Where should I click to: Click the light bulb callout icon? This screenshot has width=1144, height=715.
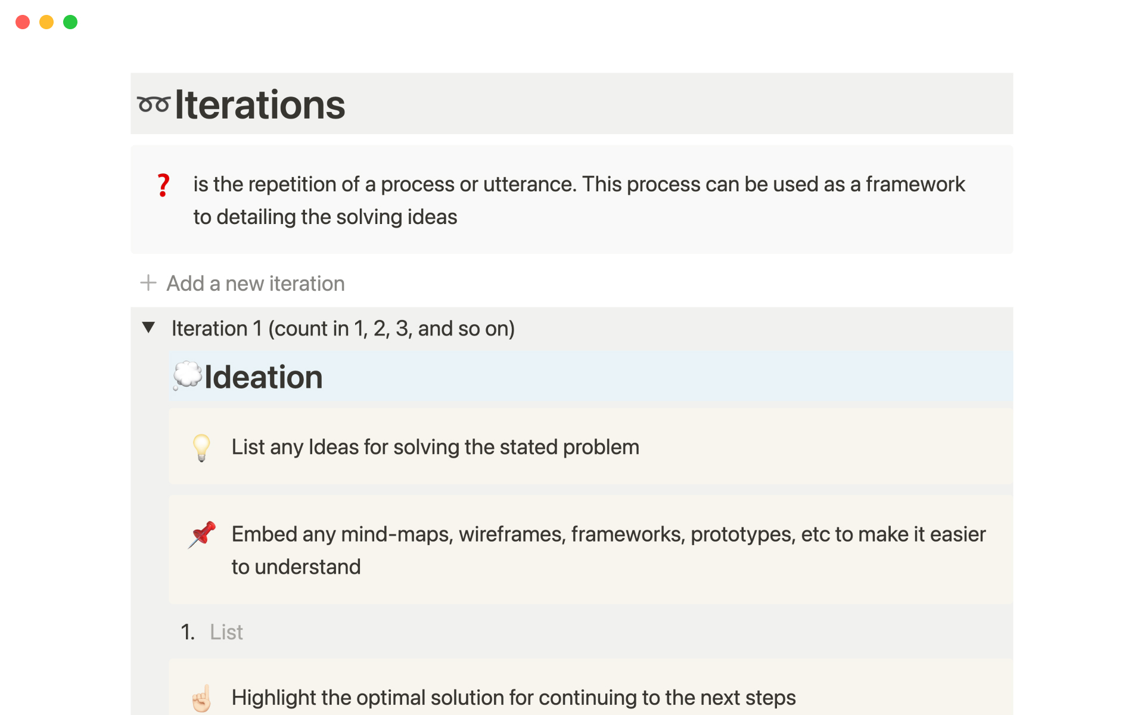click(201, 447)
